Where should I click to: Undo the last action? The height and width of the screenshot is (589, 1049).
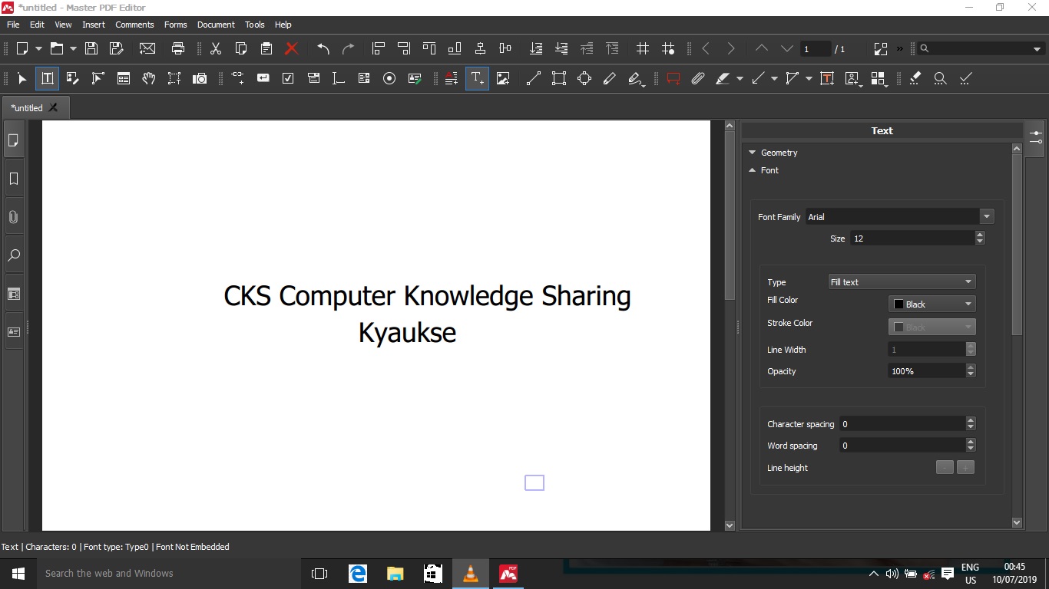[x=323, y=48]
